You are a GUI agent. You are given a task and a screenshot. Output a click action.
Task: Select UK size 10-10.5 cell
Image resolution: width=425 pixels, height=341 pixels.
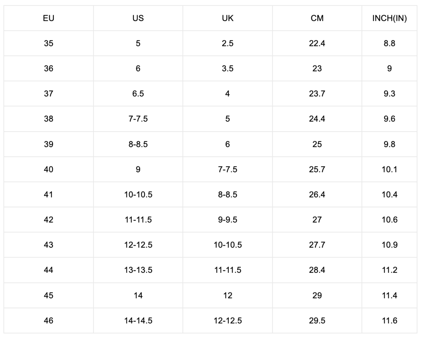click(228, 245)
